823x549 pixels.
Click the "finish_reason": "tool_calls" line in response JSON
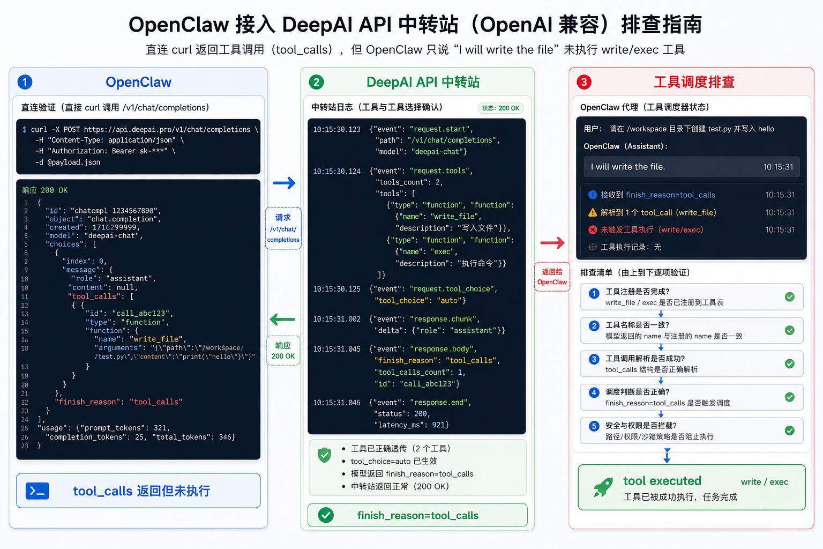coord(118,402)
